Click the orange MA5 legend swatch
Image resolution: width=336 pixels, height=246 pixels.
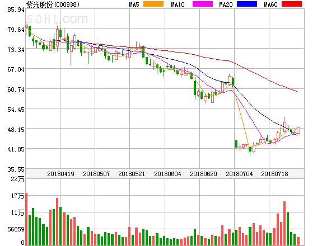tap(153, 4)
